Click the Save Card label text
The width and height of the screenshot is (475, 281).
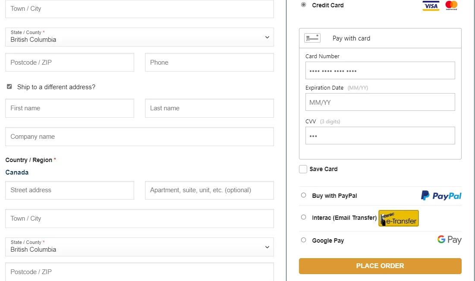coord(324,169)
